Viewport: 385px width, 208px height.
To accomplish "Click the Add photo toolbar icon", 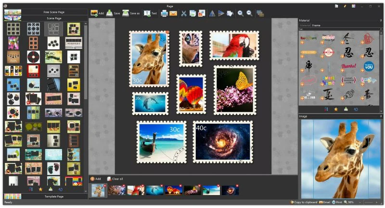I will coord(97,13).
